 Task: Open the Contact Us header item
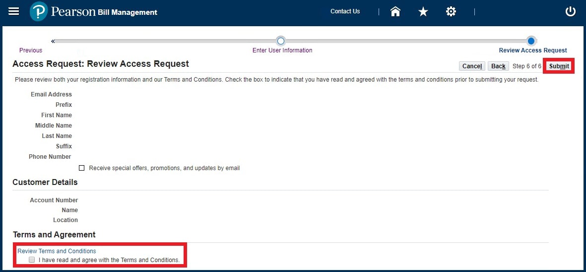pos(345,11)
